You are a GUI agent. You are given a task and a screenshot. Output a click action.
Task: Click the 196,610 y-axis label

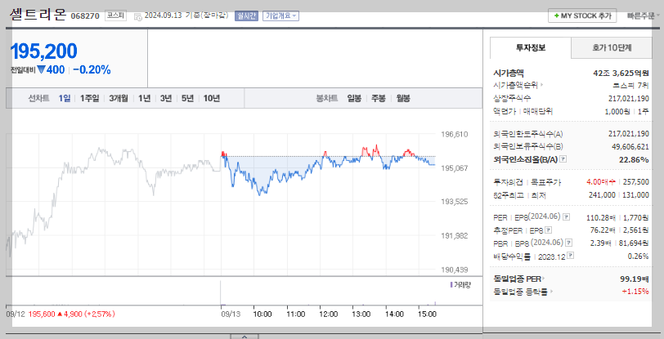pos(454,135)
